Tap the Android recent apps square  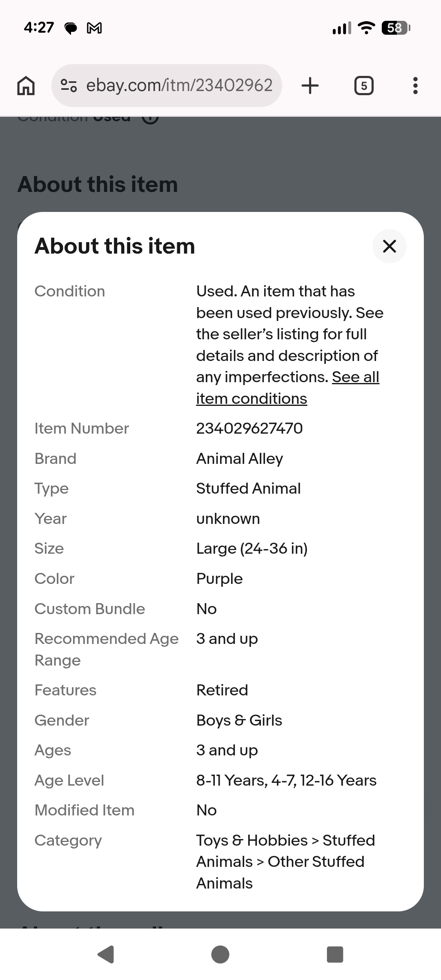click(x=335, y=955)
